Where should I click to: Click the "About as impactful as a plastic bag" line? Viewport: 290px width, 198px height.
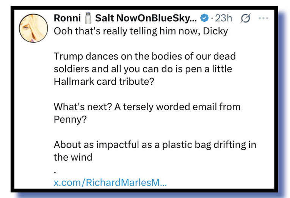tap(155, 144)
